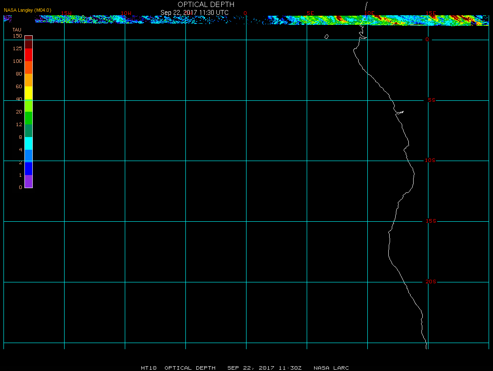The image size is (493, 371).
Task: Click the "10W" longitude label
Action: coord(126,13)
